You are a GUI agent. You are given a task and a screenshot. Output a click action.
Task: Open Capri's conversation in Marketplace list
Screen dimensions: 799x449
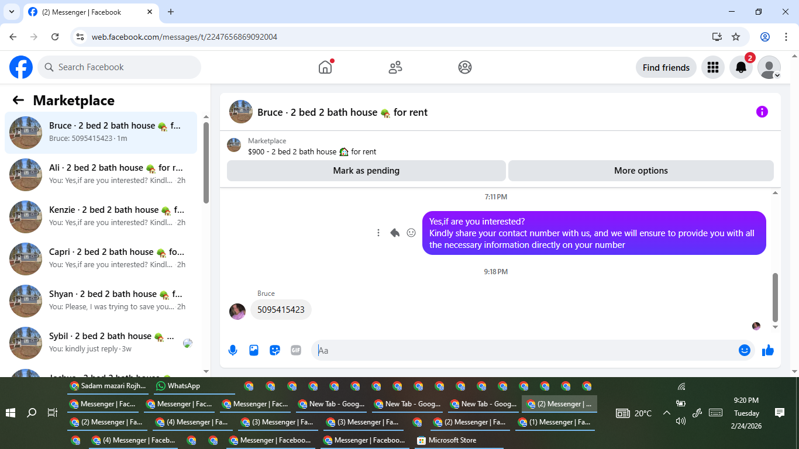coord(101,259)
